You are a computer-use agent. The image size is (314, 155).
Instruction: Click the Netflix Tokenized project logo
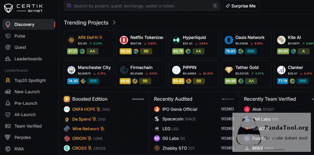pyautogui.click(x=124, y=40)
